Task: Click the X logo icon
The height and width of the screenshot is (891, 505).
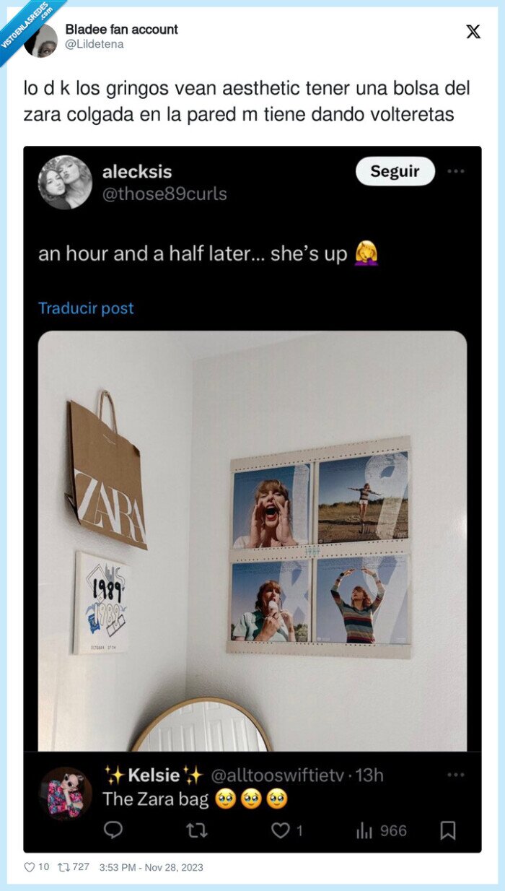Action: pyautogui.click(x=473, y=32)
